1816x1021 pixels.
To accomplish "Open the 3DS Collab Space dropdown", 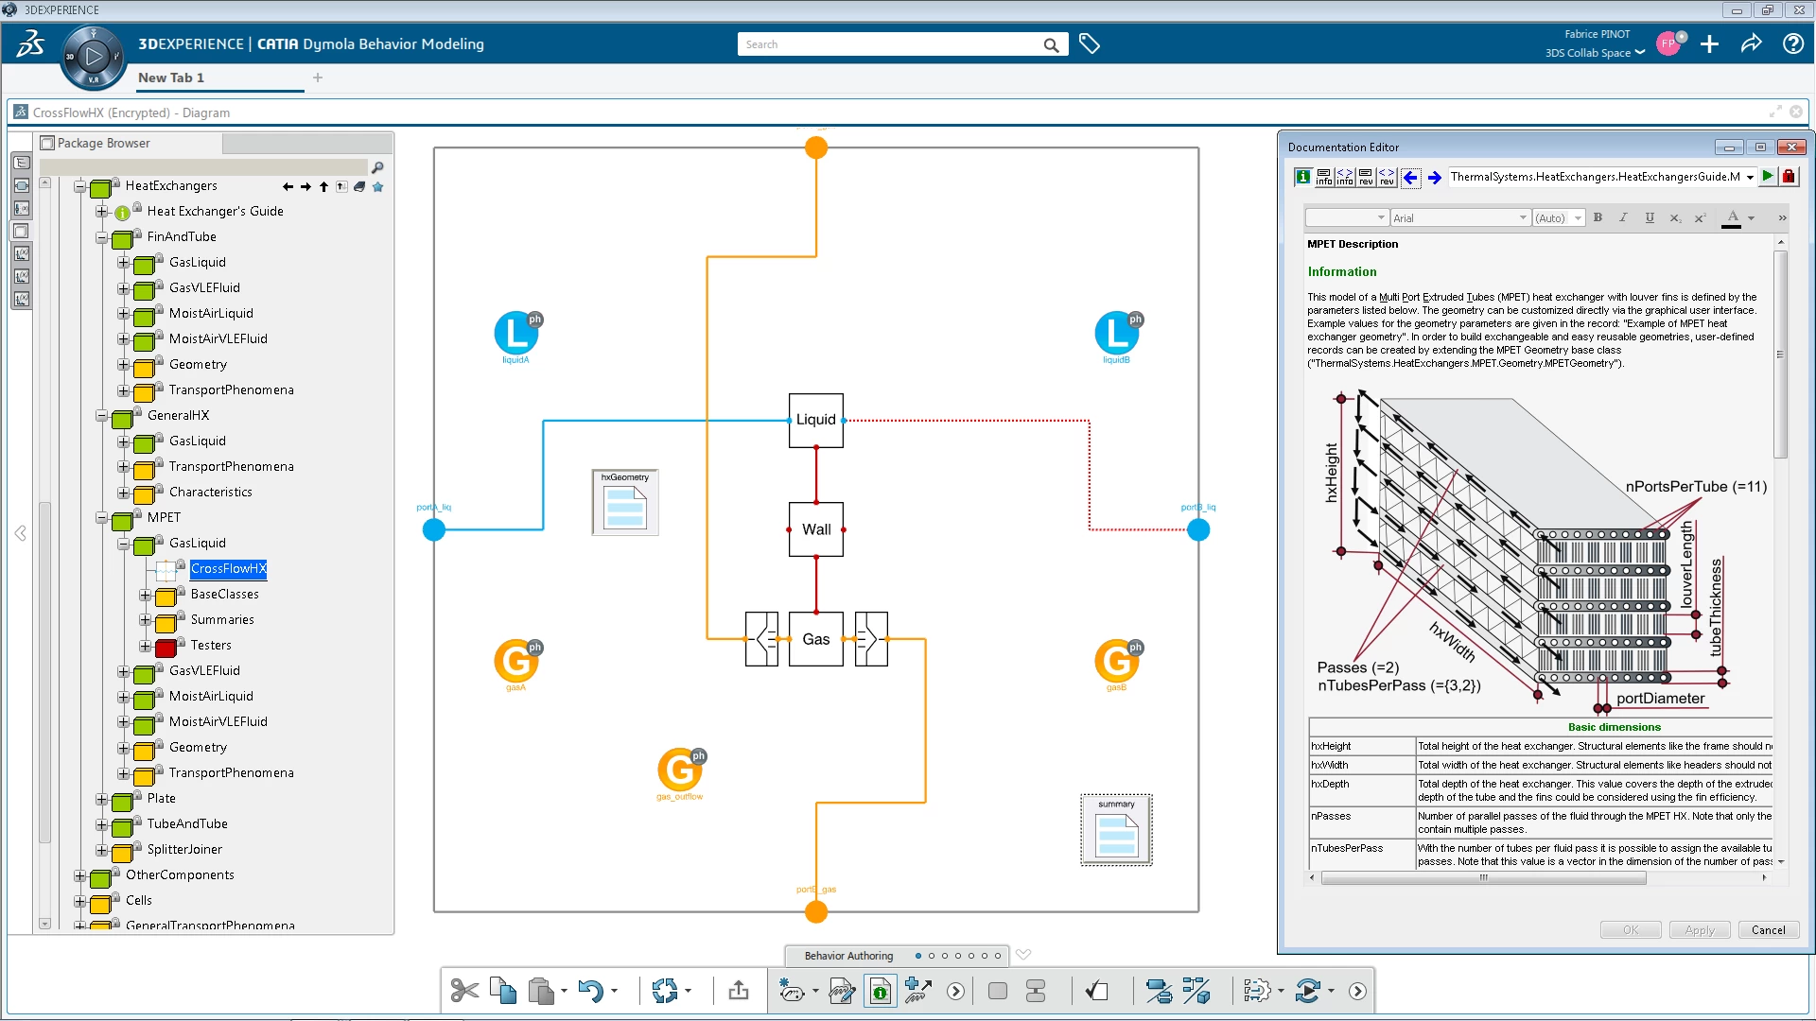I will click(1595, 53).
